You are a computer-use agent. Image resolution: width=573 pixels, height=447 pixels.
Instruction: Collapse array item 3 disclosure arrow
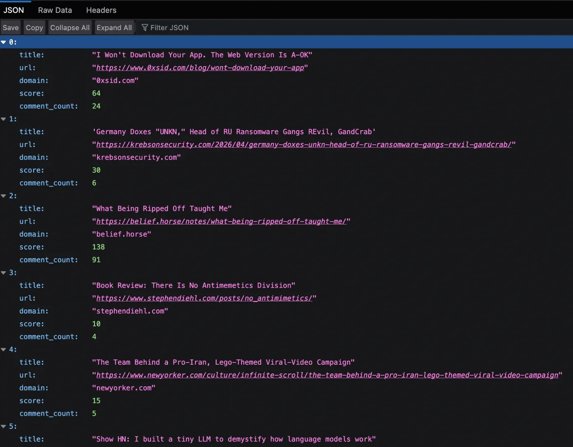4,273
